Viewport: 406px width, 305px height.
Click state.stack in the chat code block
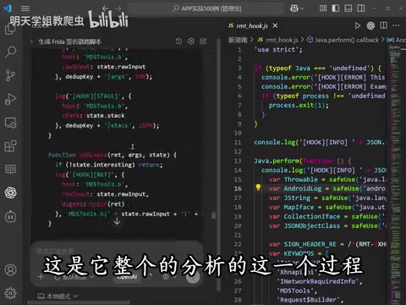coord(106,116)
